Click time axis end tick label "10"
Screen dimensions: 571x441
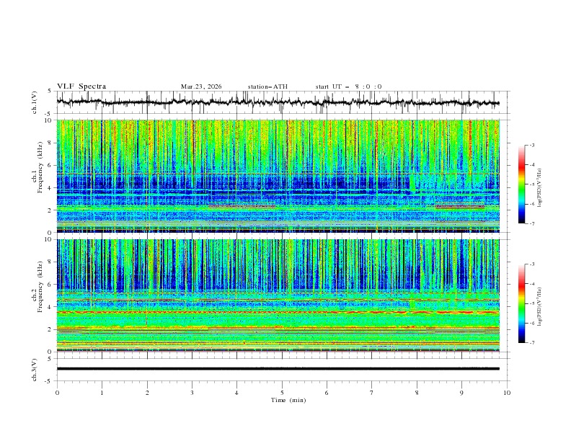[x=507, y=393]
